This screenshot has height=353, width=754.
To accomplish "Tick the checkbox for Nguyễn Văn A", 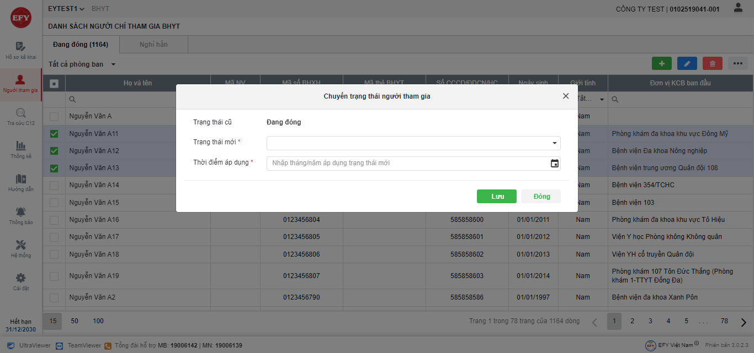I will tap(54, 116).
